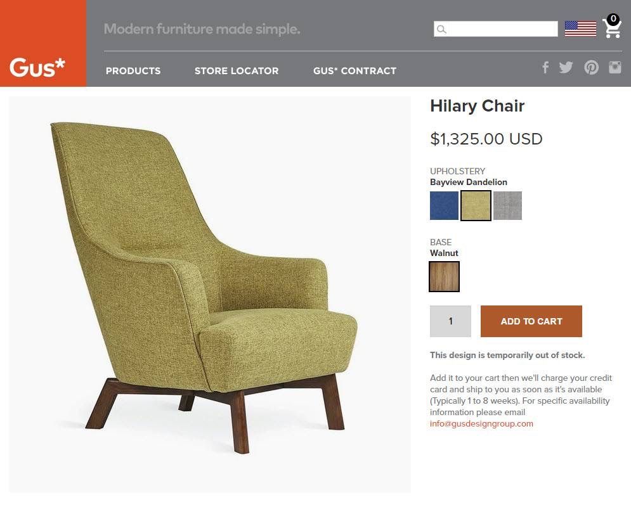Click the US flag country selector
This screenshot has width=631, height=507.
tap(580, 29)
